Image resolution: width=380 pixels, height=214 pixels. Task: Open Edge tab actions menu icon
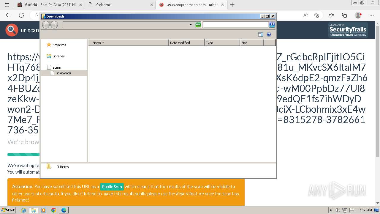(x=7, y=5)
